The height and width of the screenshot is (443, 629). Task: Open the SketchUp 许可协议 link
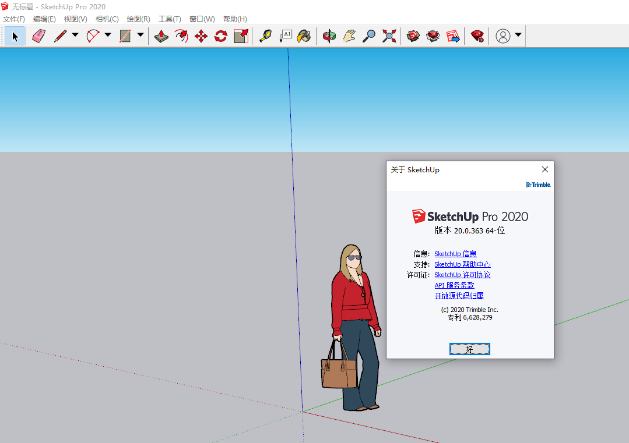point(462,275)
